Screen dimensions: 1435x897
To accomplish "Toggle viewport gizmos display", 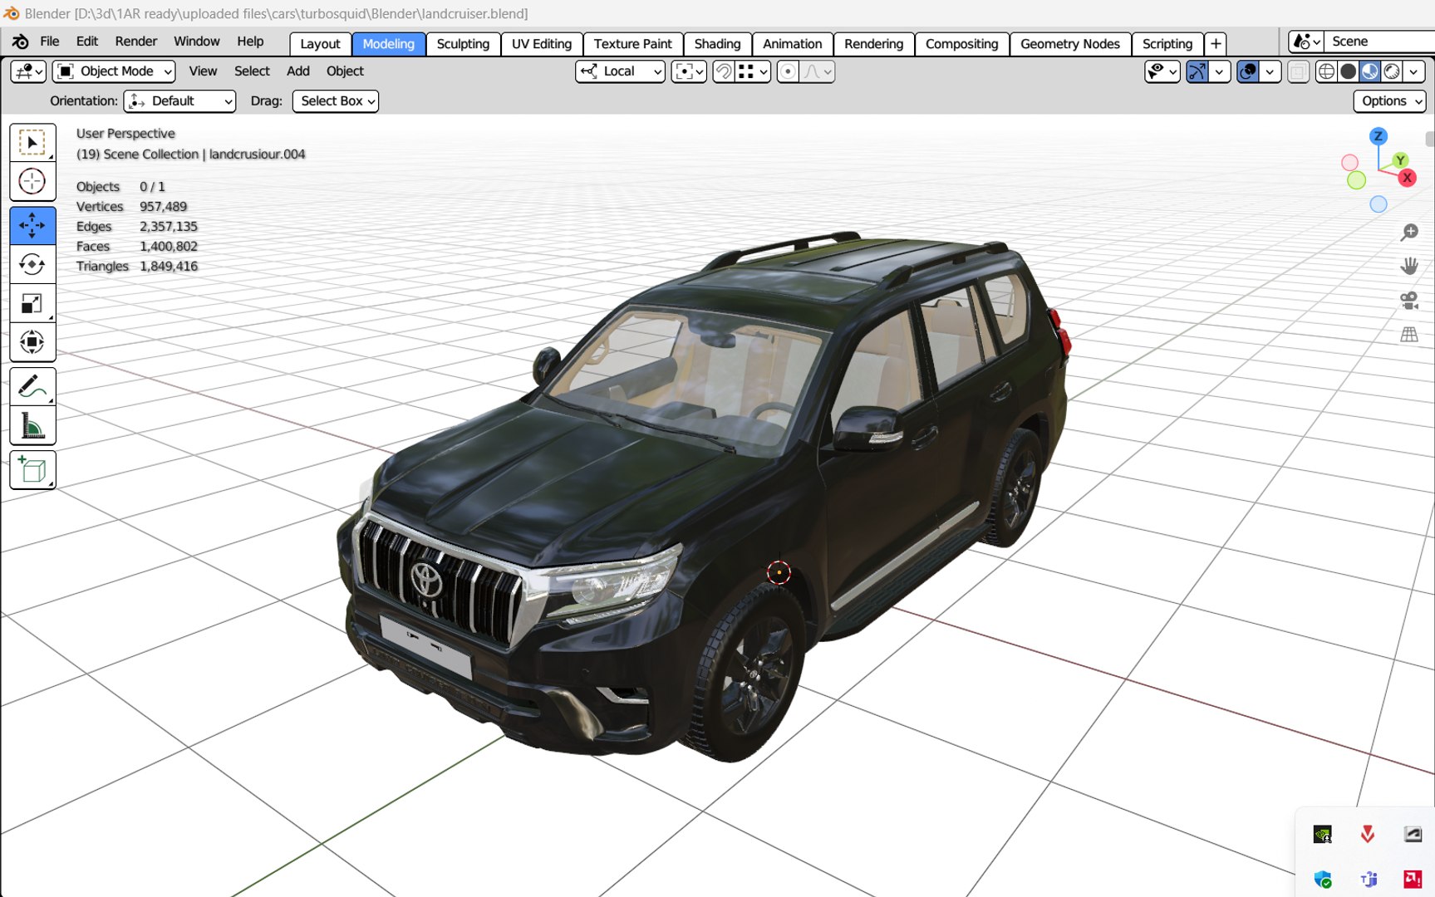I will click(x=1197, y=71).
